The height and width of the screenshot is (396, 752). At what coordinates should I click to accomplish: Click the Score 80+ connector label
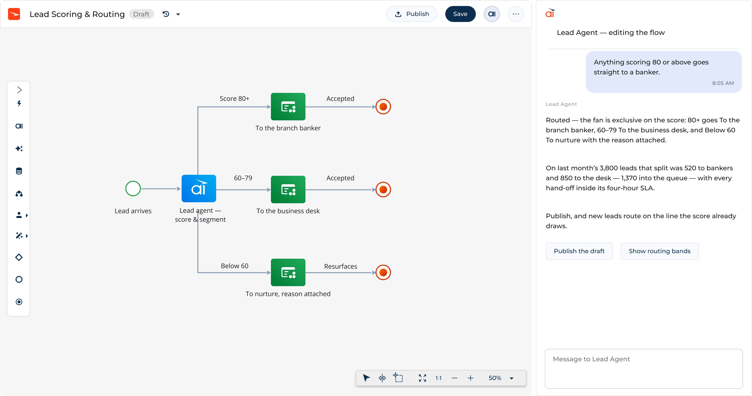(x=234, y=98)
